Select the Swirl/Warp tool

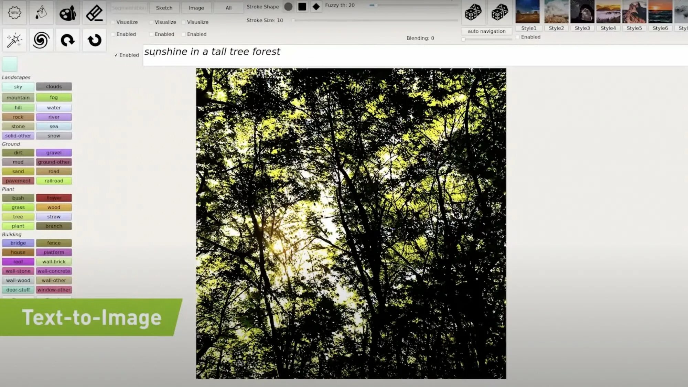pos(41,39)
